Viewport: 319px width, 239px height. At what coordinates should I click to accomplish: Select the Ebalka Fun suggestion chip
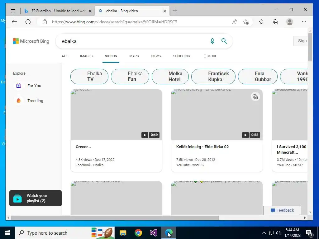click(x=130, y=77)
